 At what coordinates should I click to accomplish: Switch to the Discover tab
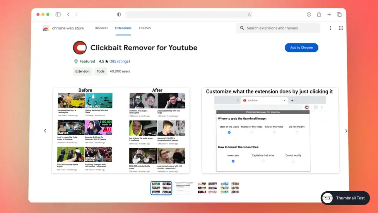point(101,28)
